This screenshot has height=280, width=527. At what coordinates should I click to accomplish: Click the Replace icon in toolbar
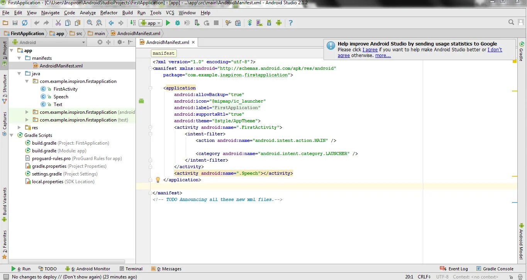99,23
